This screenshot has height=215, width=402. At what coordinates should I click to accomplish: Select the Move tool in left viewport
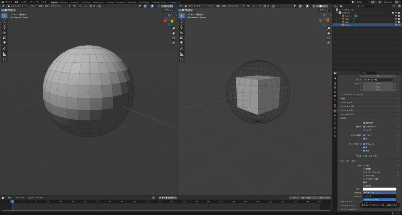4,27
